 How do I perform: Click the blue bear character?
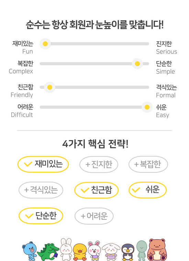pyautogui.click(x=29, y=251)
